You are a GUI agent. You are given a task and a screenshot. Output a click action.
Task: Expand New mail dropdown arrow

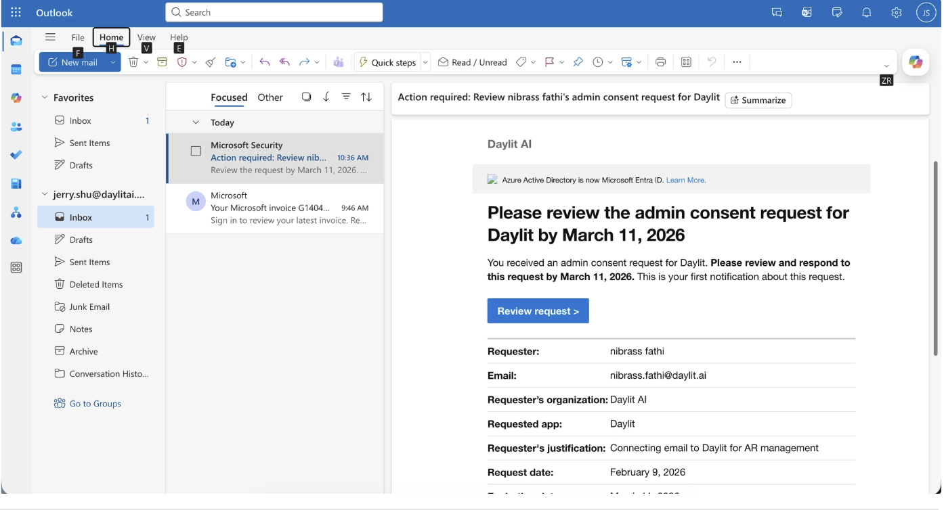click(x=113, y=62)
